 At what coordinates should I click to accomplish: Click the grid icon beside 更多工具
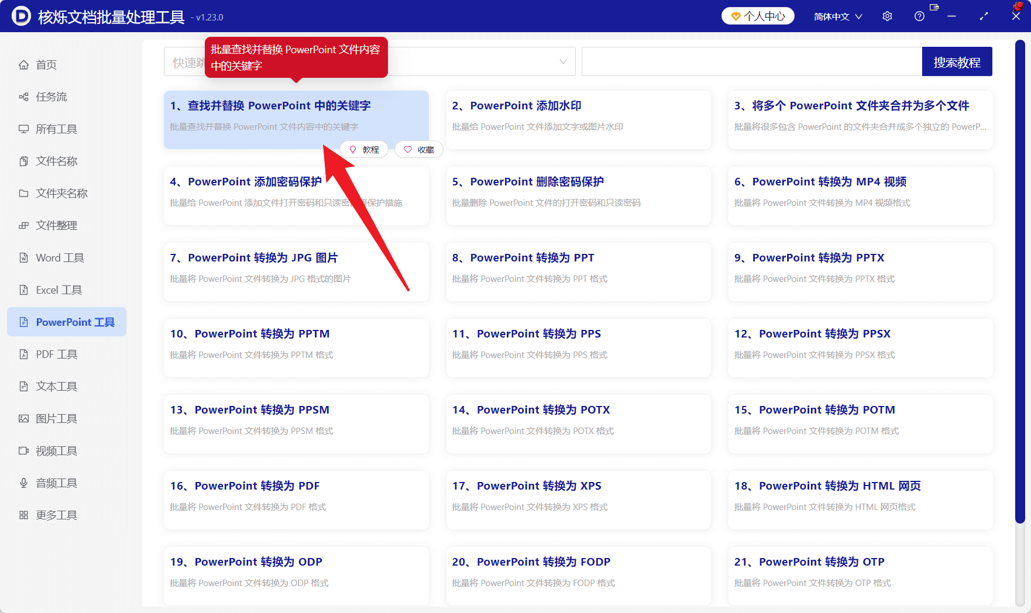click(x=23, y=515)
